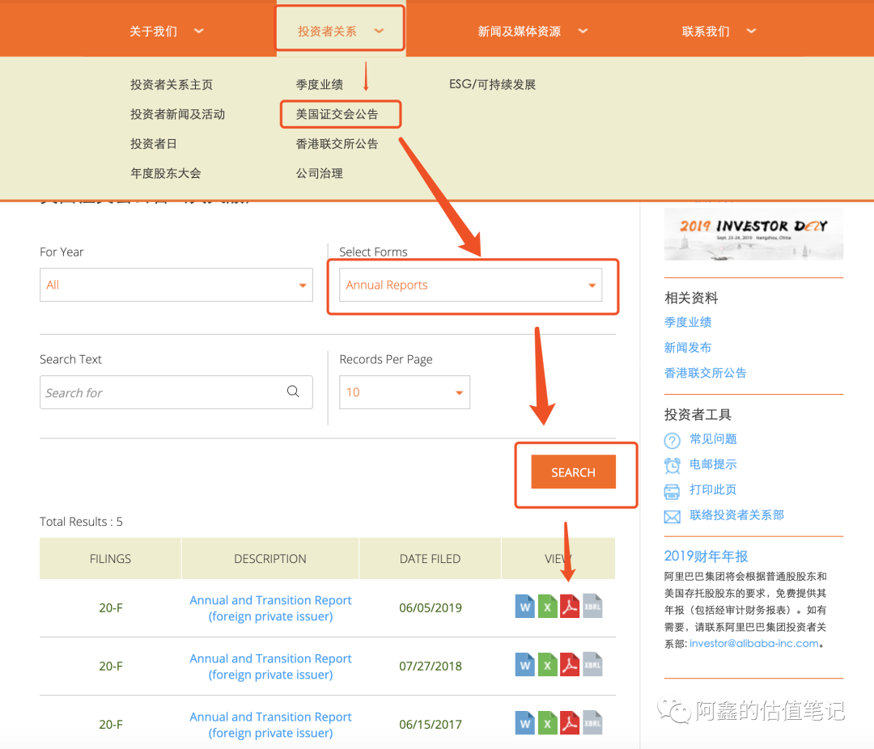Open the 常见问题 link

[714, 439]
